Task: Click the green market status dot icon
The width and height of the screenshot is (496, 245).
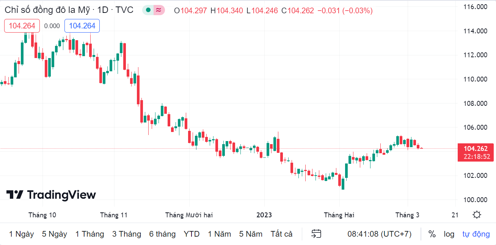Action: pos(148,10)
